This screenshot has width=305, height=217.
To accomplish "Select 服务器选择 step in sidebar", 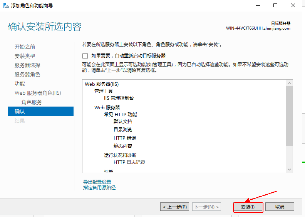I will [27, 65].
